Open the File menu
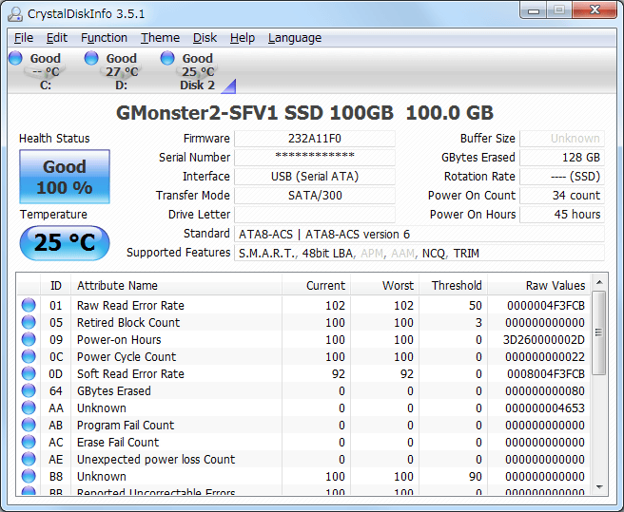The height and width of the screenshot is (512, 624). 24,38
